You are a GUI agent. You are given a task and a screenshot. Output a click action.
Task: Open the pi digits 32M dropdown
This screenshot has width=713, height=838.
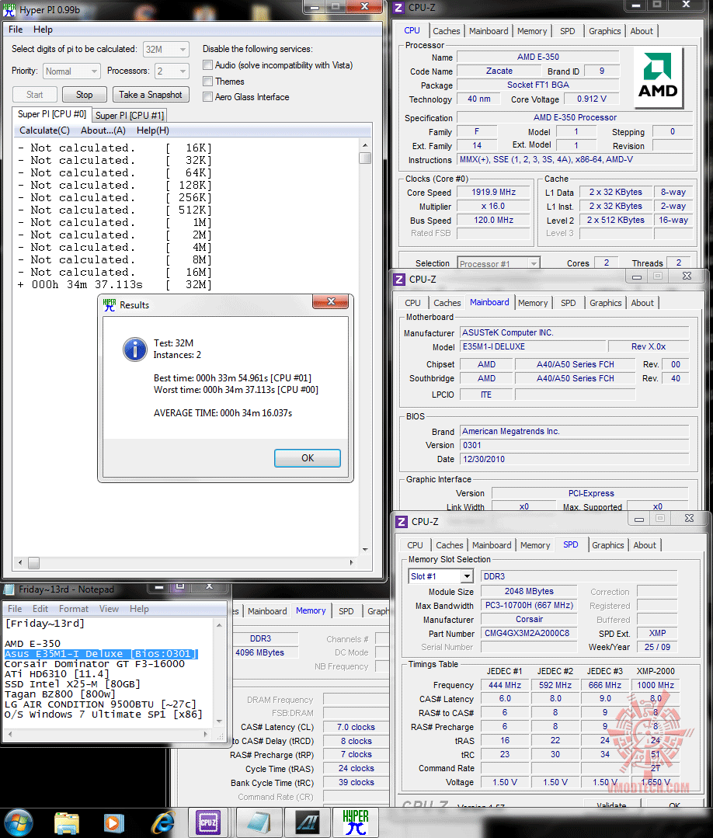pyautogui.click(x=166, y=49)
